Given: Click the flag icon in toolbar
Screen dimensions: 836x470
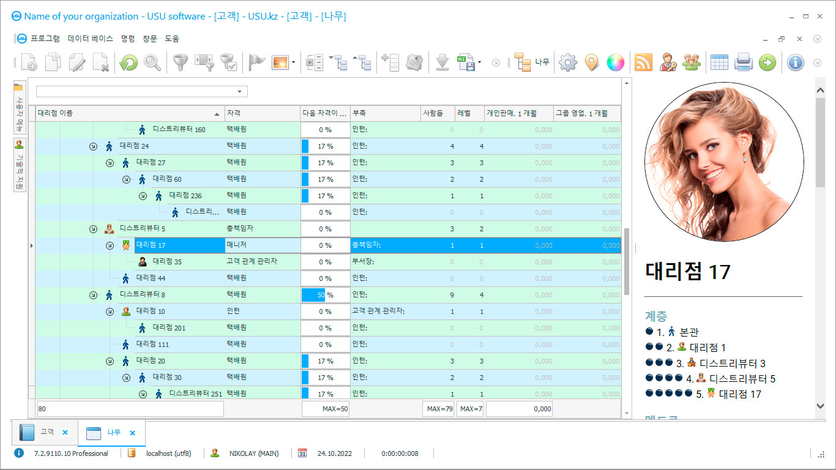Looking at the screenshot, I should pyautogui.click(x=256, y=62).
